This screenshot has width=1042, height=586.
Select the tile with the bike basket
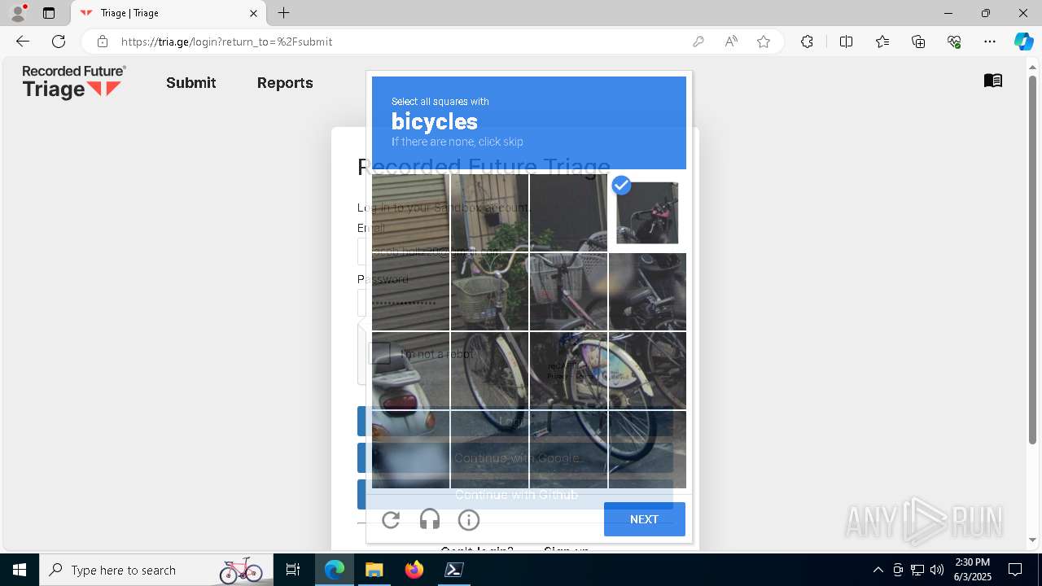tap(489, 291)
